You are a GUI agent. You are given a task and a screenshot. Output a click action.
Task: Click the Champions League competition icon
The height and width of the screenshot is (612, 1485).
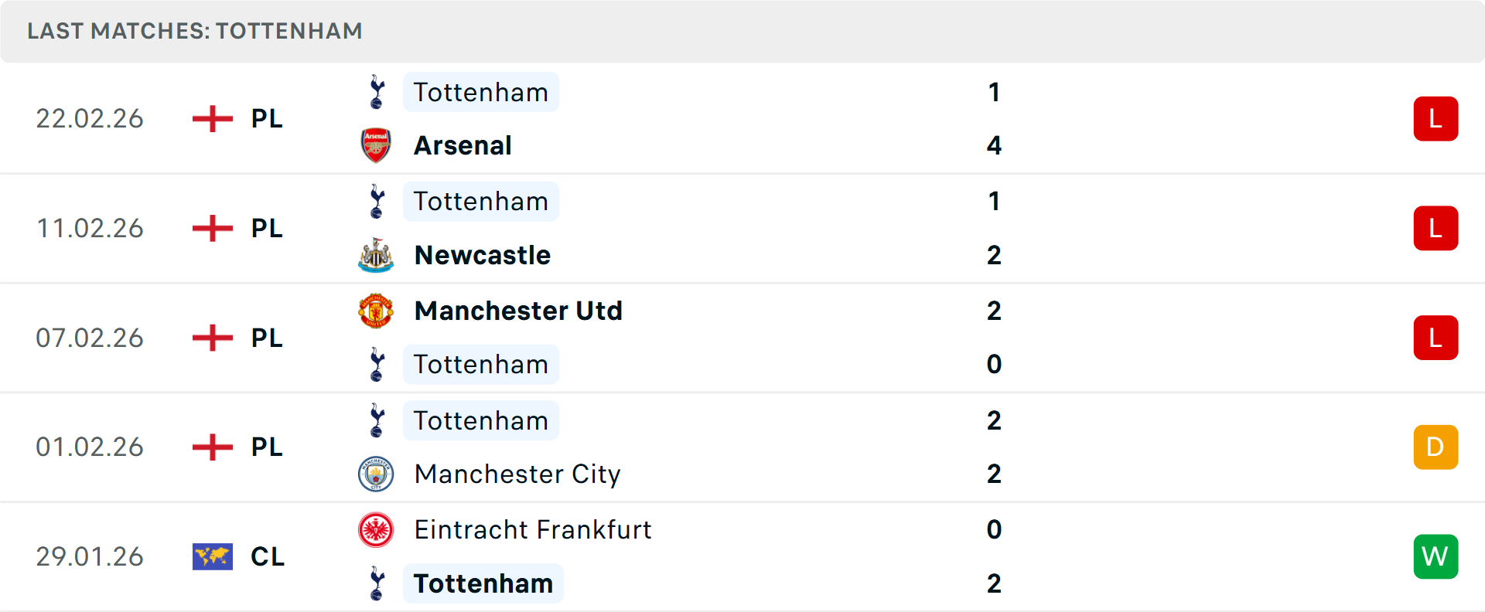212,556
